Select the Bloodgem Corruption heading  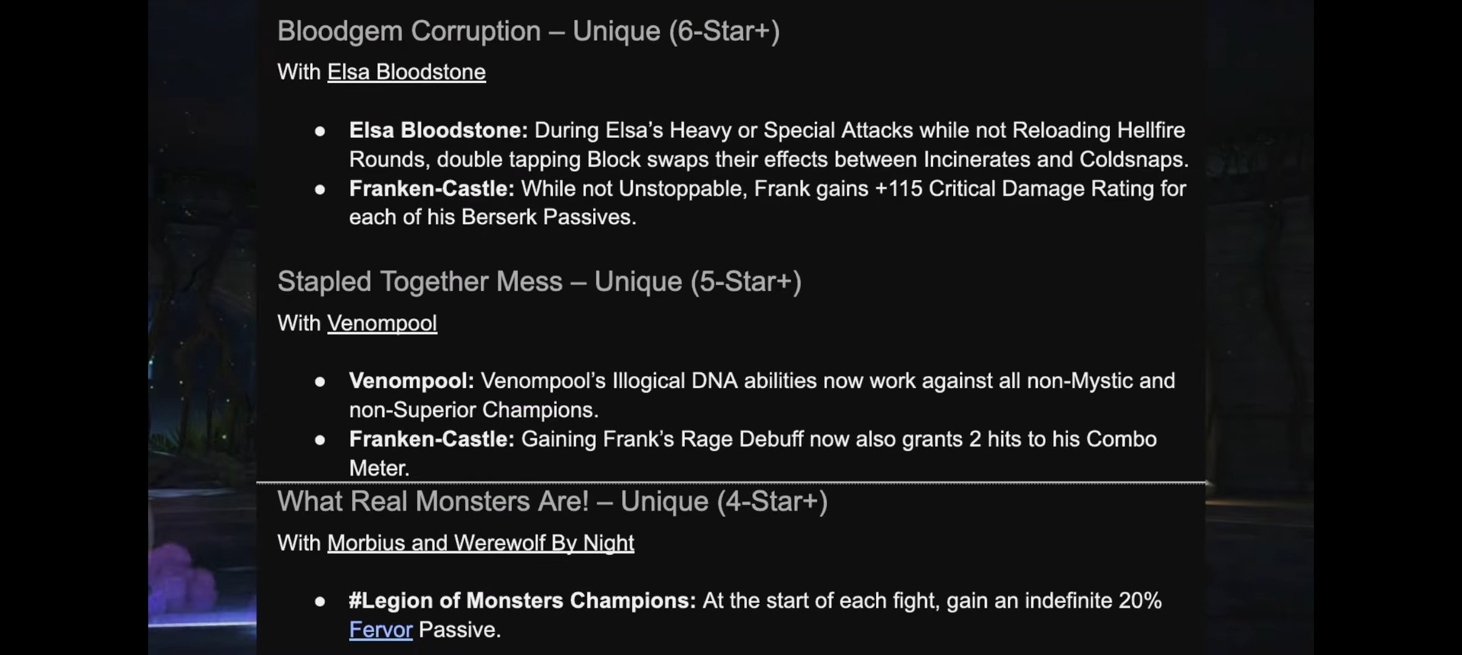pyautogui.click(x=528, y=31)
